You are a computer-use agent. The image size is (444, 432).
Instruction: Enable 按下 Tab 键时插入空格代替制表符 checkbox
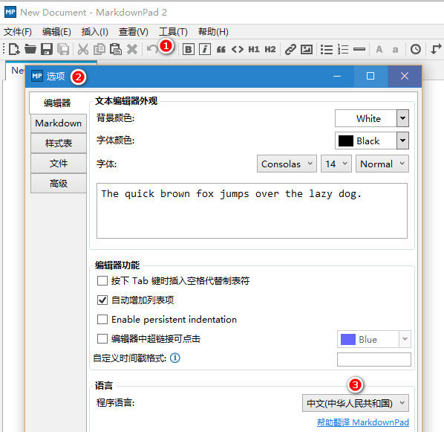[102, 281]
